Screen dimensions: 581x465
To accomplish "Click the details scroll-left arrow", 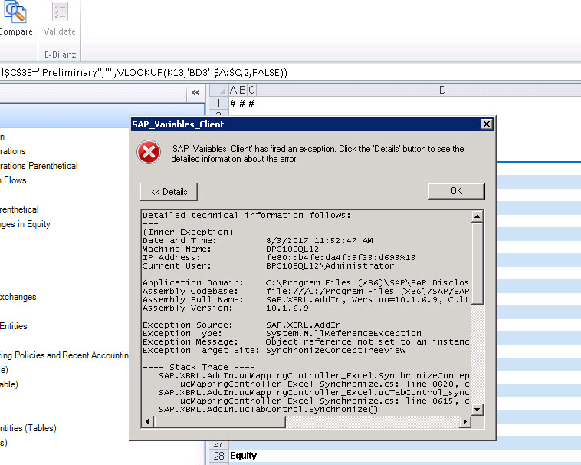I will [148, 421].
